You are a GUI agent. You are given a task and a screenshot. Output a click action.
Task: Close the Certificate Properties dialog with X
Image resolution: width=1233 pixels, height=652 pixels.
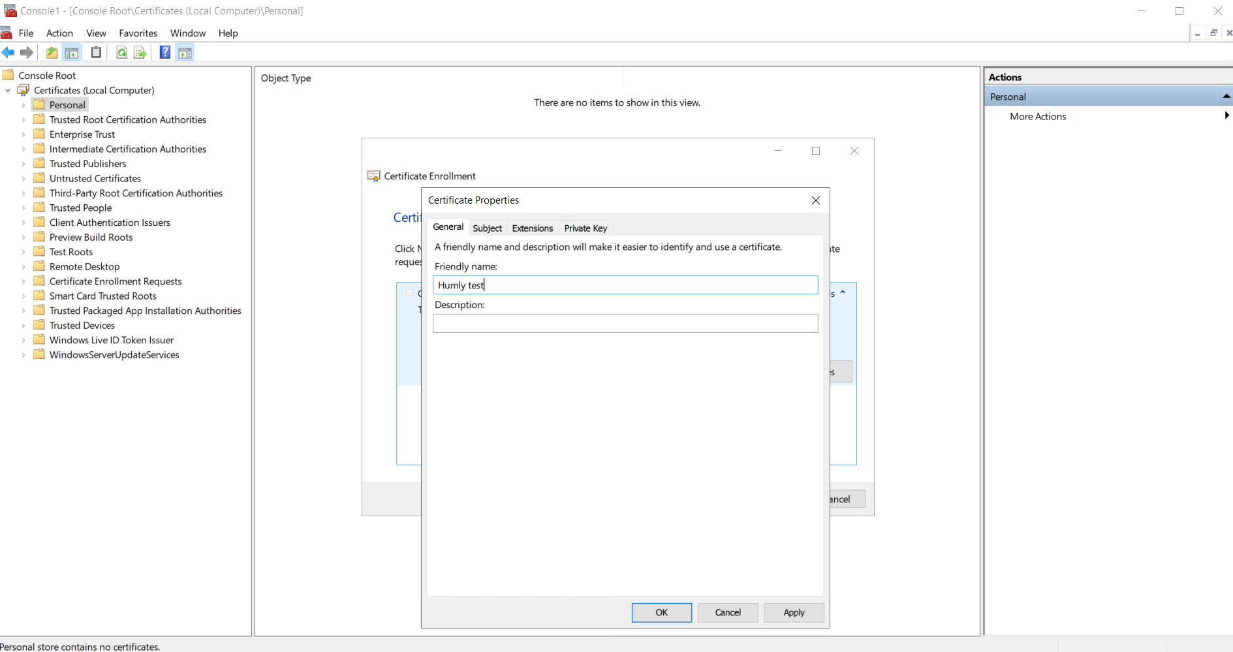[816, 200]
